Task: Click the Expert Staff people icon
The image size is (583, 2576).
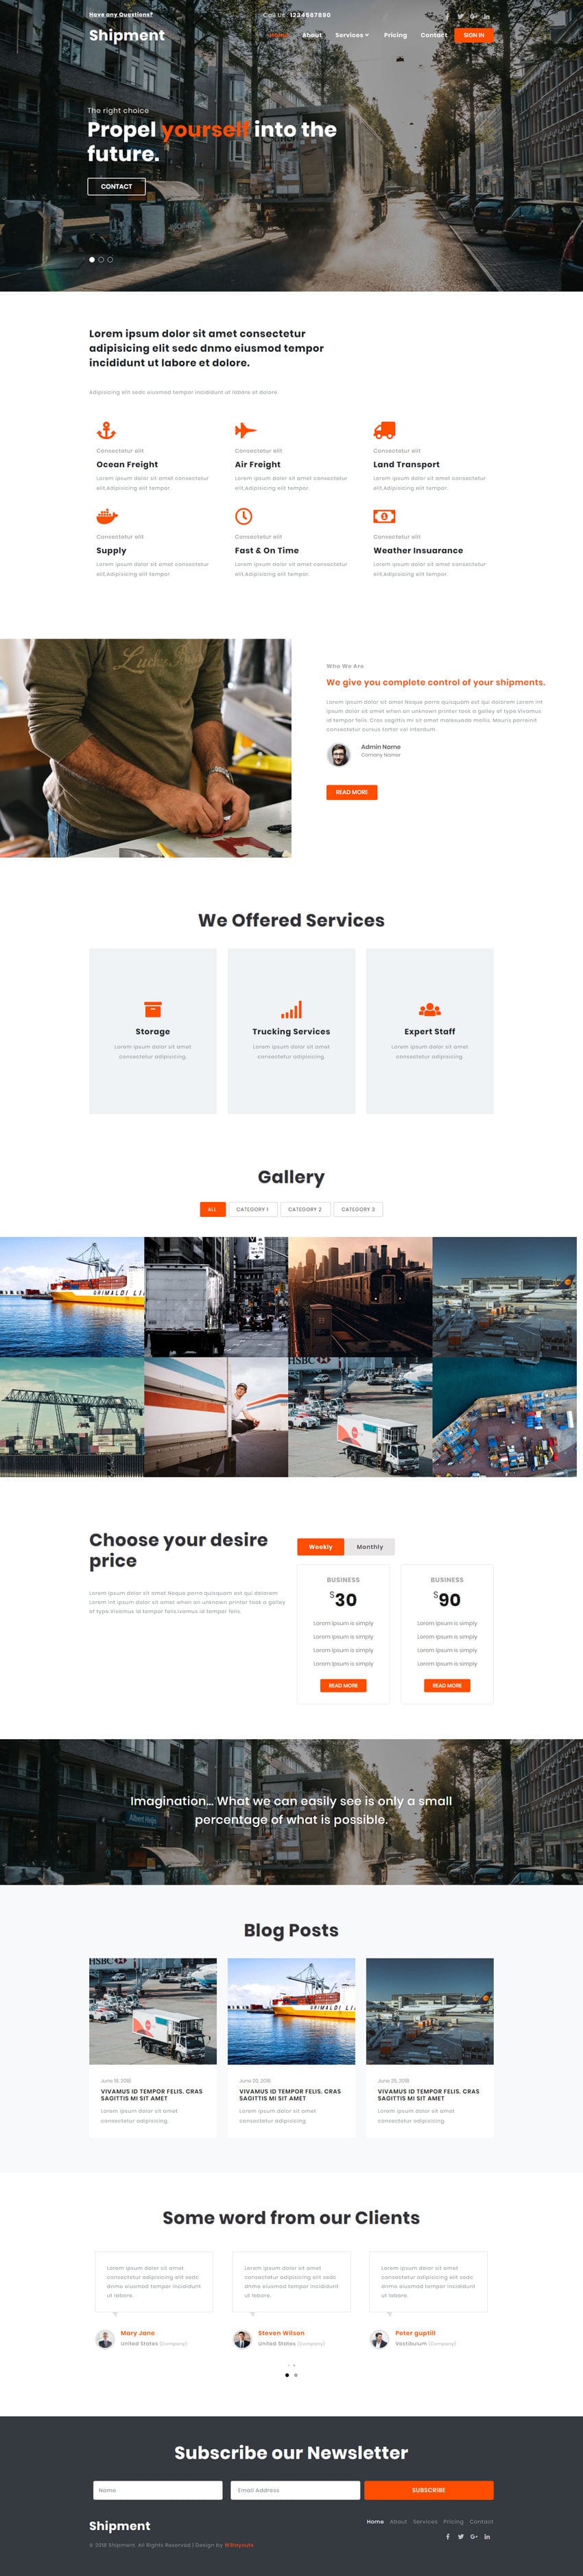Action: (x=430, y=1010)
